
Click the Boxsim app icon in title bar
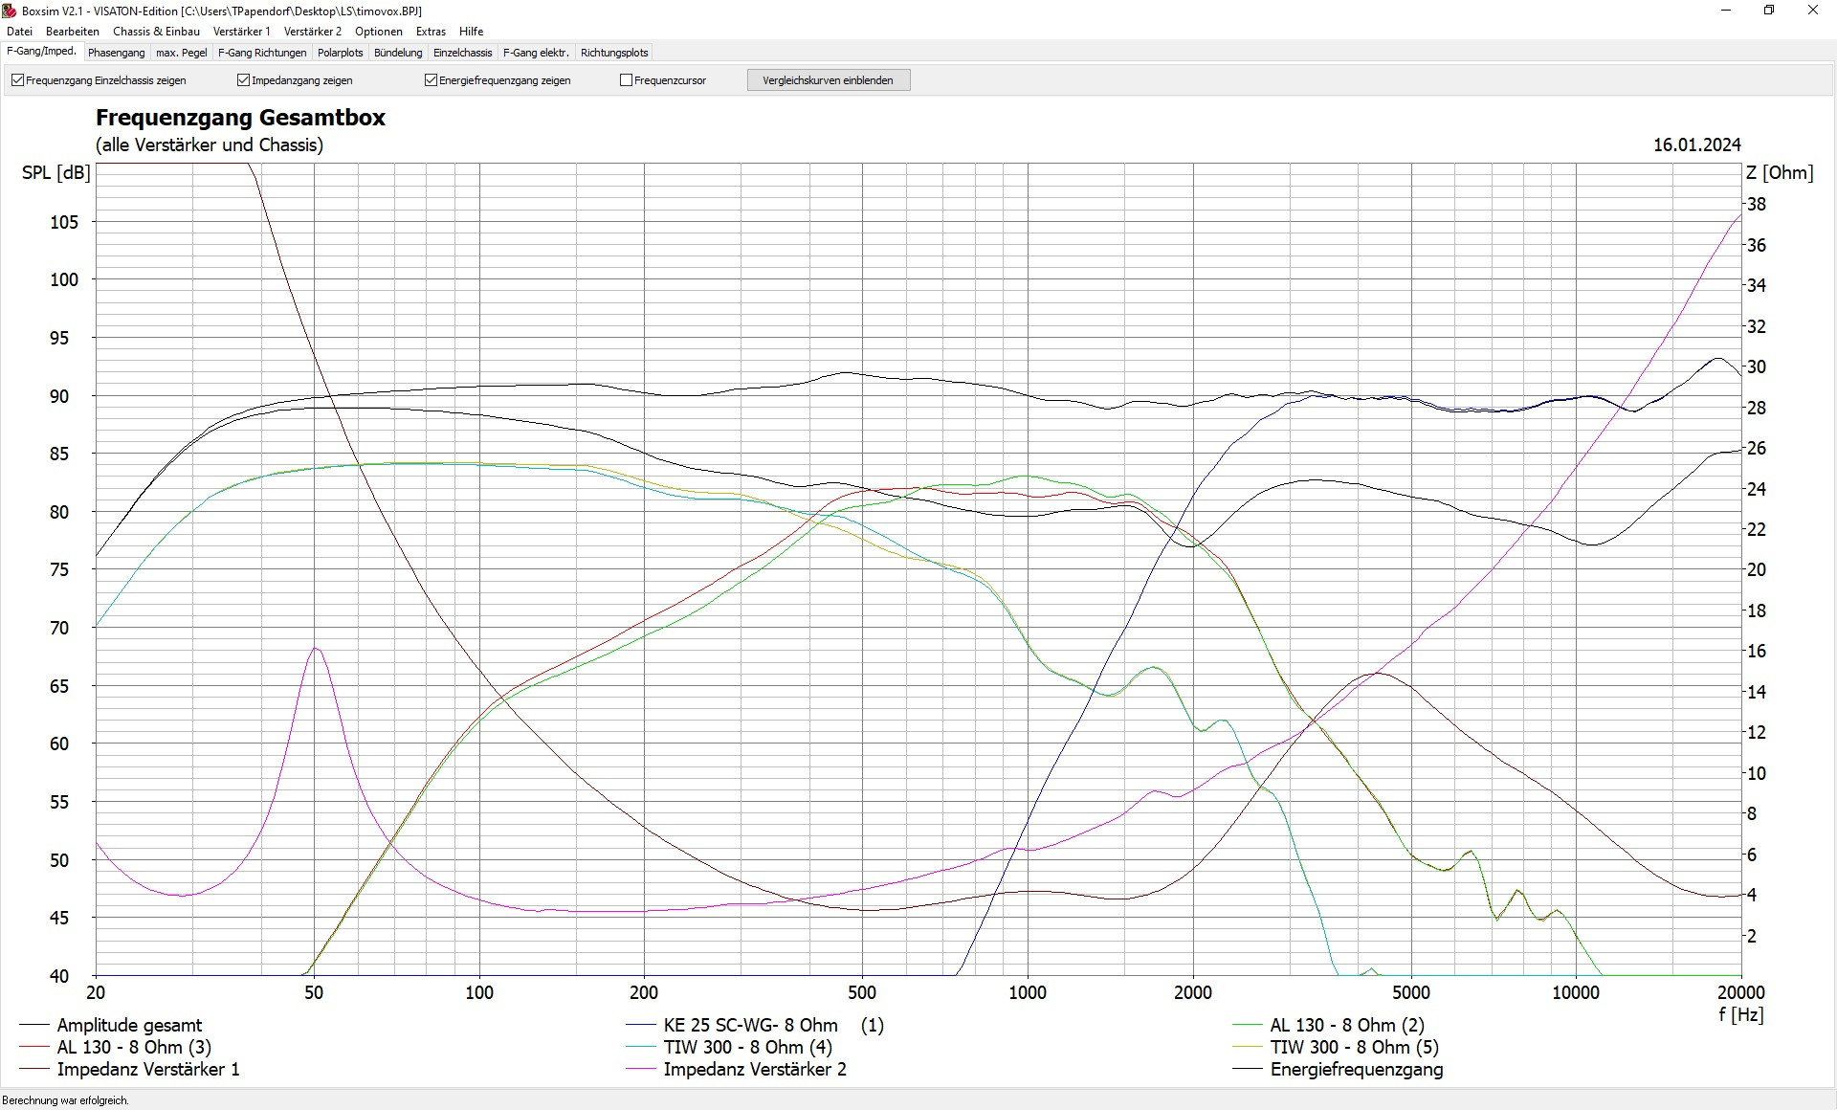pos(10,11)
